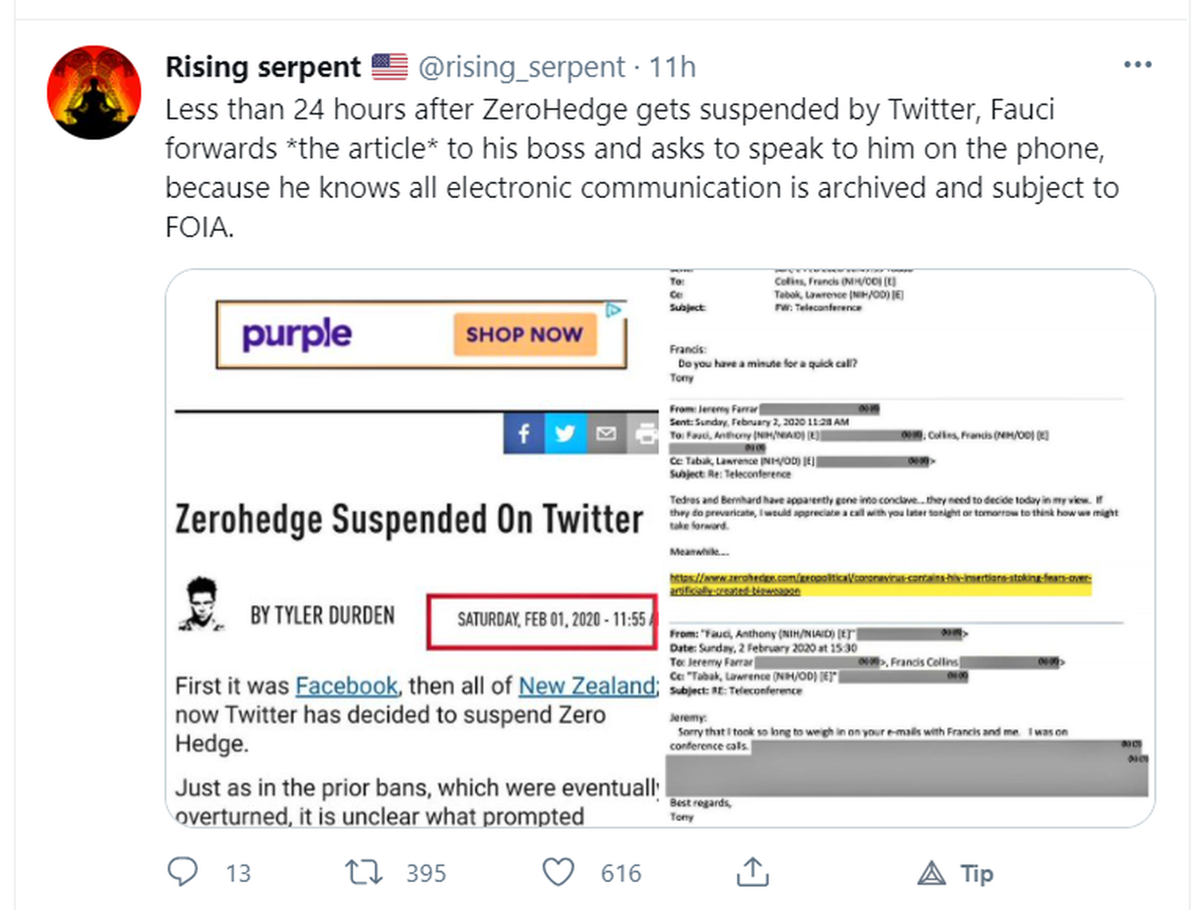The width and height of the screenshot is (1200, 910).
Task: Click the AdChoices icon on the ad
Action: point(614,310)
